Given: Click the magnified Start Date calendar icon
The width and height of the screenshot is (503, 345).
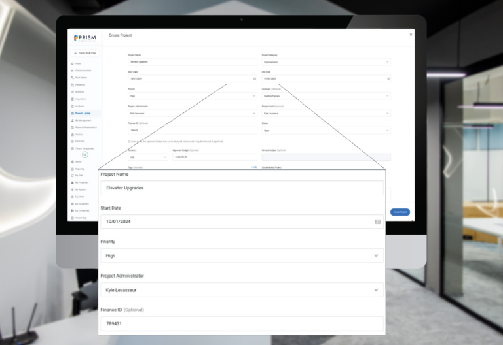Looking at the screenshot, I should (377, 222).
